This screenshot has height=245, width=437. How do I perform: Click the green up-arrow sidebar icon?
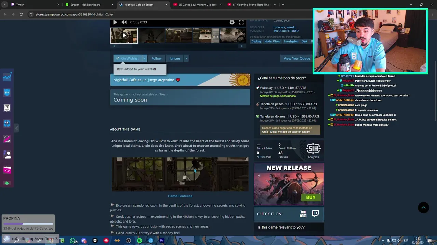pyautogui.click(x=7, y=183)
